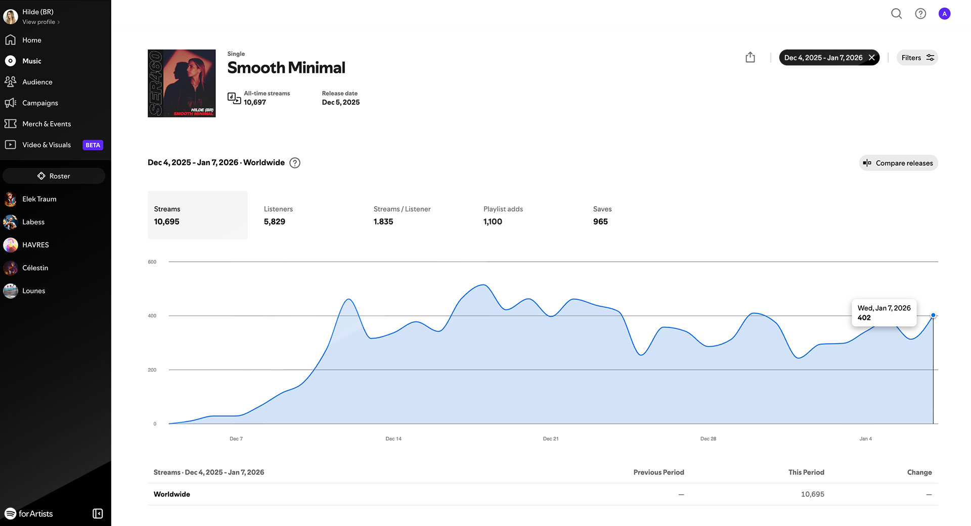Screen dimensions: 971x526
Task: Click the Smooth Minimal cover artwork
Action: pos(182,83)
